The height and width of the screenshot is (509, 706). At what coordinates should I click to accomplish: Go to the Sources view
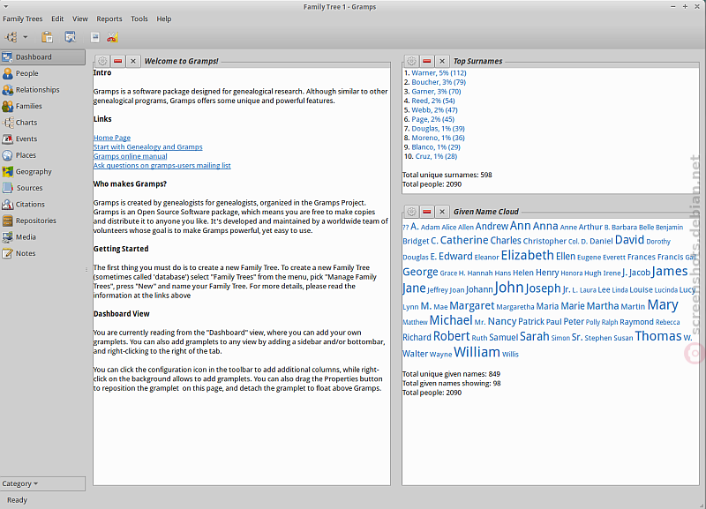[42, 188]
